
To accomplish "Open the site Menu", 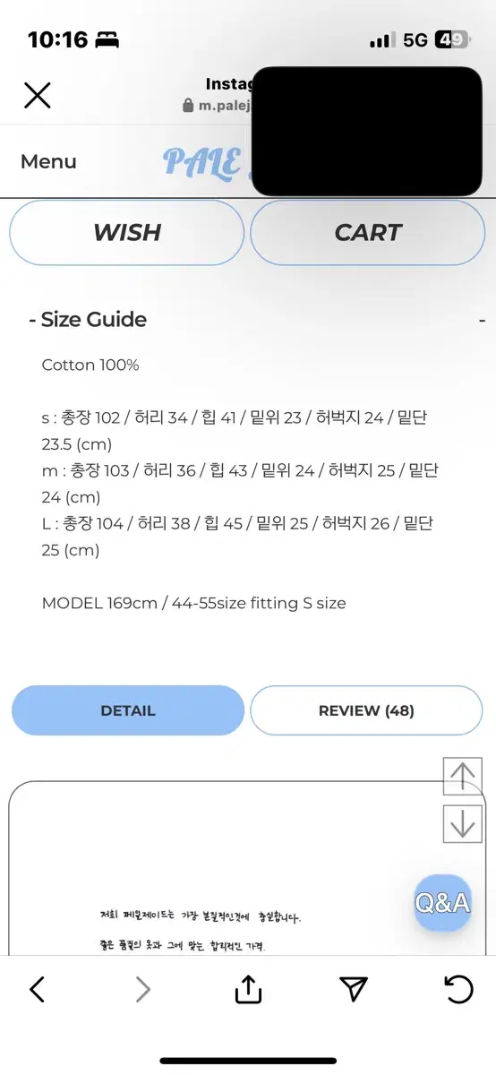I will (x=48, y=162).
